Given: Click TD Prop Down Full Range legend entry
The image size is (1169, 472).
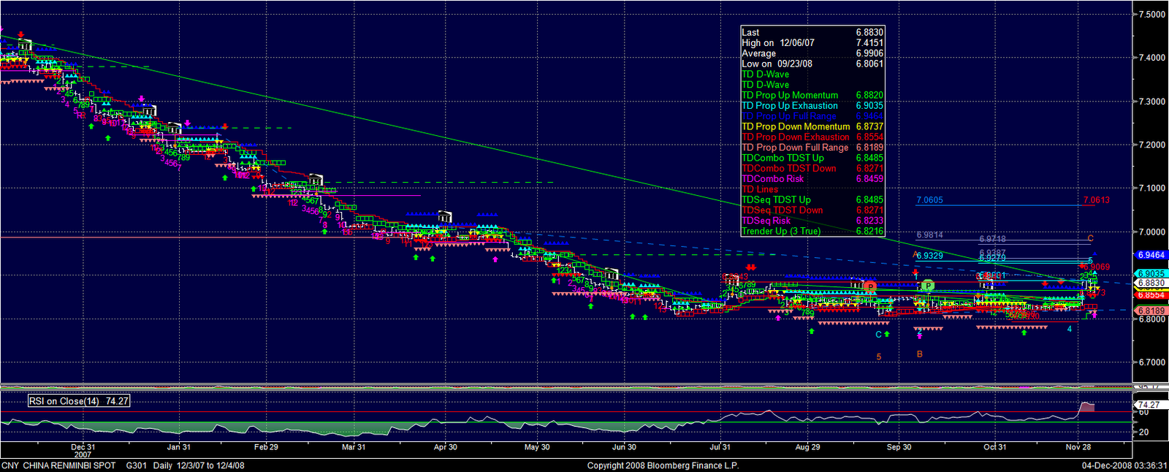Looking at the screenshot, I should point(812,148).
